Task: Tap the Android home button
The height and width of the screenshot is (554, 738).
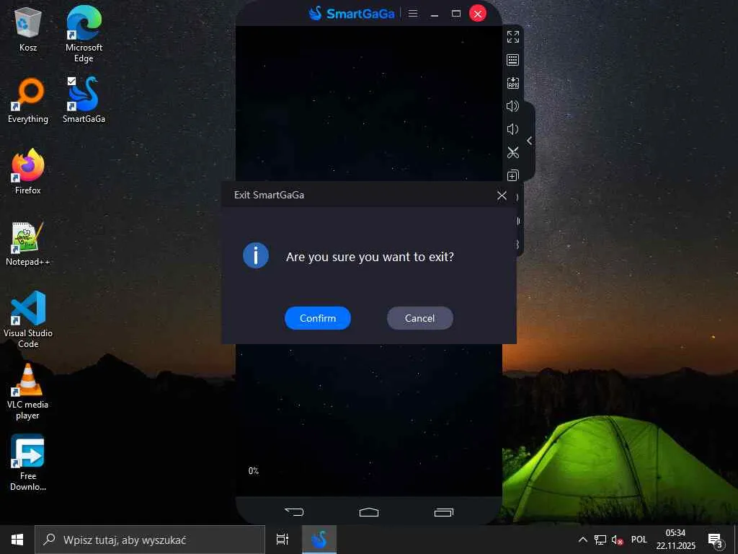Action: pos(369,512)
